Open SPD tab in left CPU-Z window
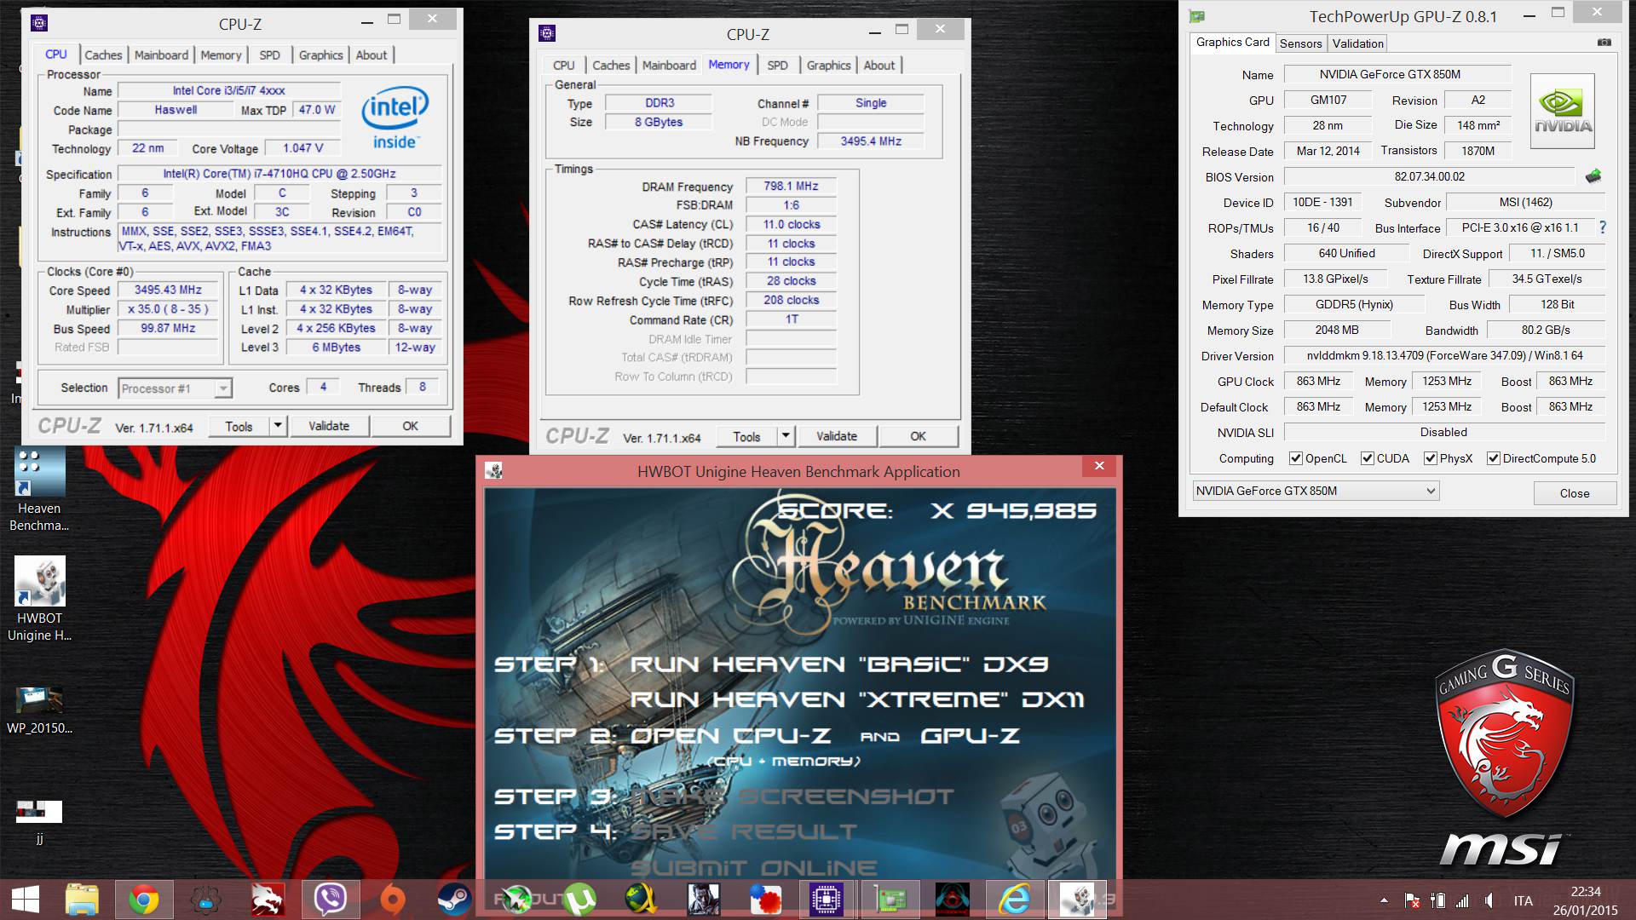The width and height of the screenshot is (1636, 920). [269, 55]
